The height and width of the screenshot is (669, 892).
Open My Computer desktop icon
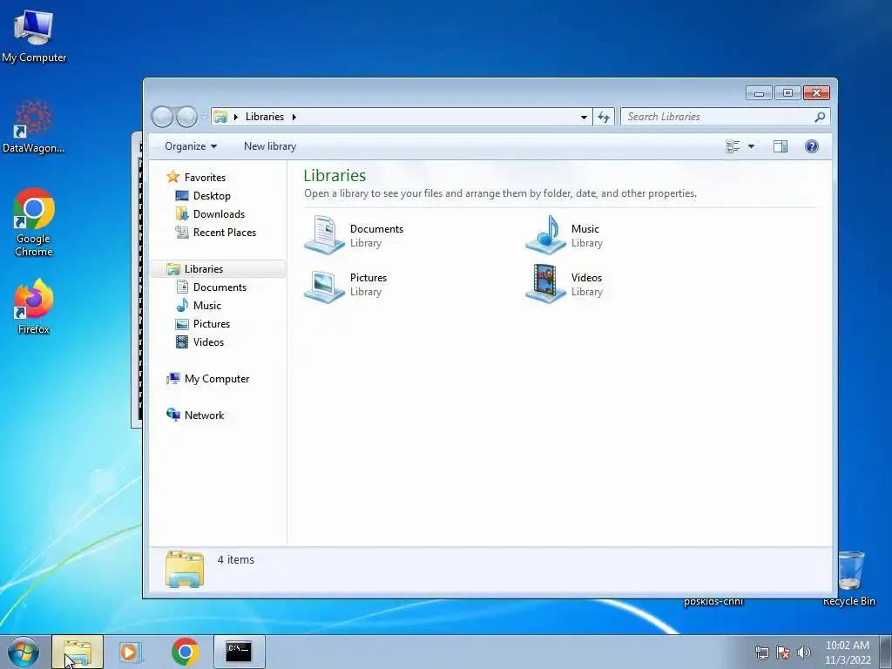(34, 36)
